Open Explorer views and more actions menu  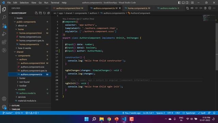click(x=47, y=8)
